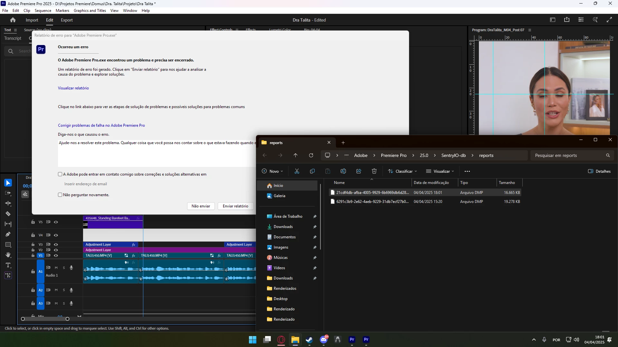Select the Razor tool

pyautogui.click(x=8, y=214)
